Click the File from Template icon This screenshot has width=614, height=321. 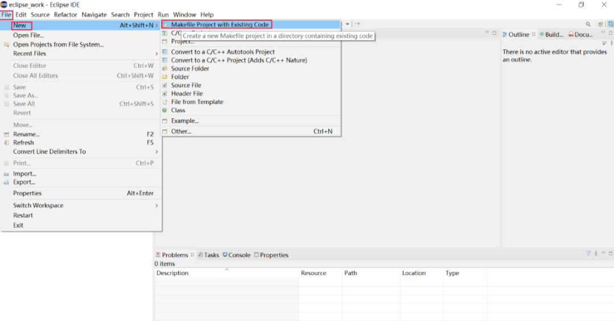point(165,102)
